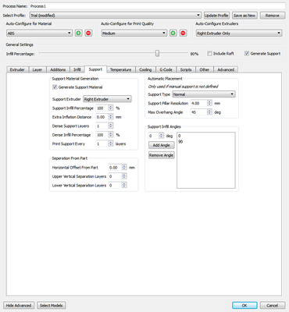Open Support Type Normal dropdown
The image size is (289, 312).
point(204,94)
